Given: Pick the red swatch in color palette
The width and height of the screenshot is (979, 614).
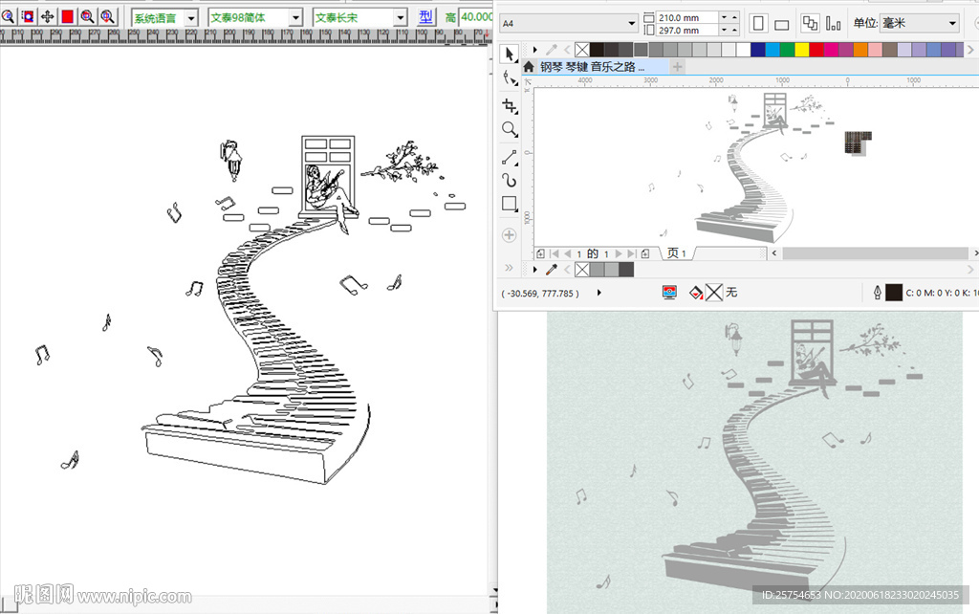Looking at the screenshot, I should (816, 50).
